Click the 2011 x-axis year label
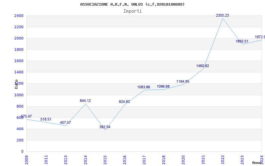The image size is (265, 166). [46, 160]
